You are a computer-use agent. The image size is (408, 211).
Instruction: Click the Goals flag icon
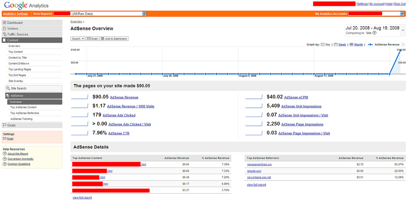[x=4, y=125]
